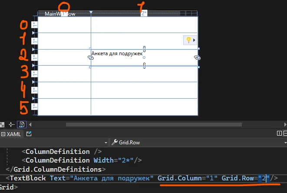
Task: Toggle the snap grid icon at toolbar edge
Action: click(2, 125)
